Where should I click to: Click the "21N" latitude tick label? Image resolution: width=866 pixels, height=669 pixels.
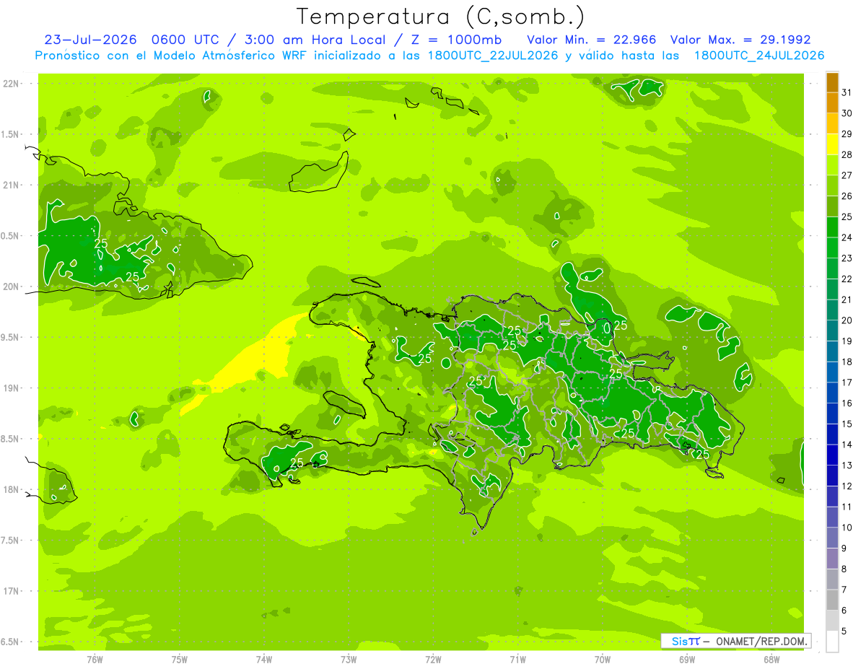(x=11, y=185)
